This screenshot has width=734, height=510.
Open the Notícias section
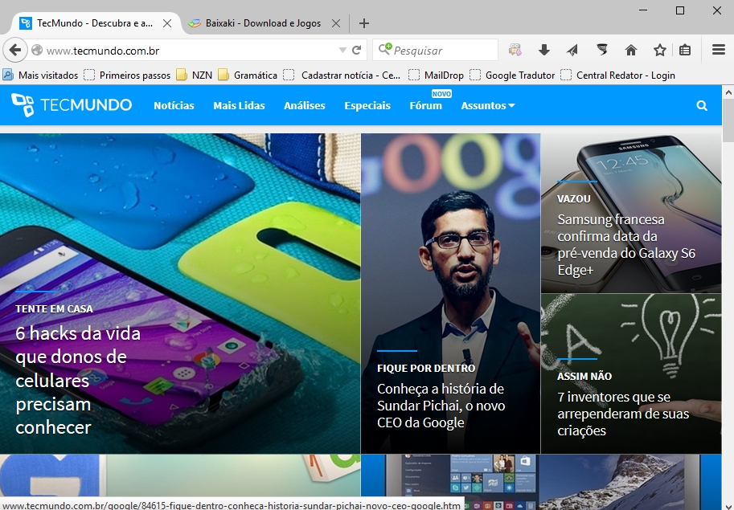[174, 106]
